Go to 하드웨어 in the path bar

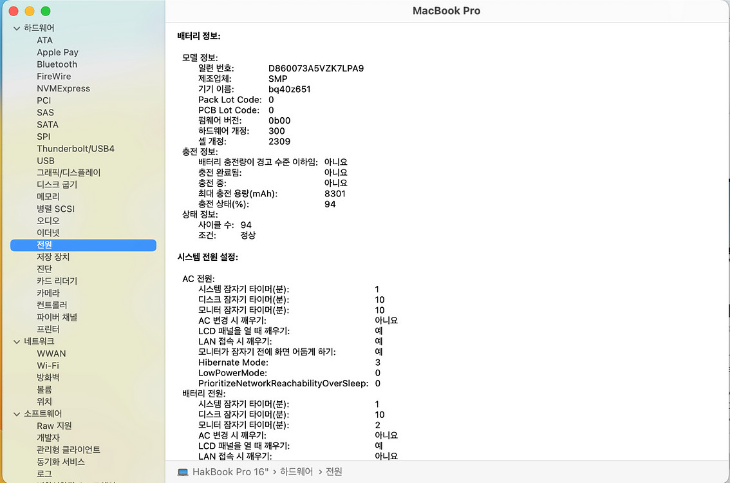[x=297, y=472]
